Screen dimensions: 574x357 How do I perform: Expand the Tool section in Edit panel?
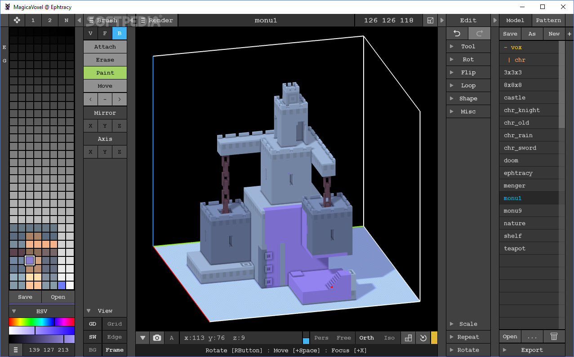pyautogui.click(x=468, y=46)
